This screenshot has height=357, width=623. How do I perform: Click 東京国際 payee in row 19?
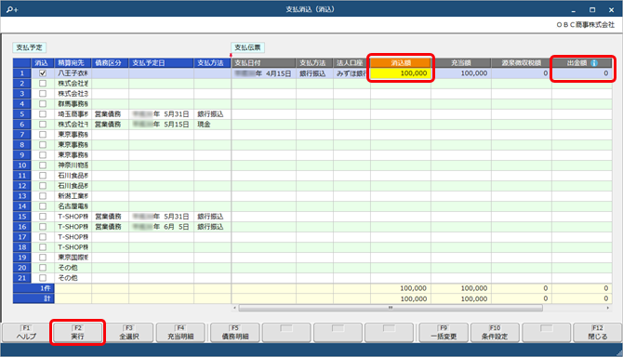tap(73, 258)
